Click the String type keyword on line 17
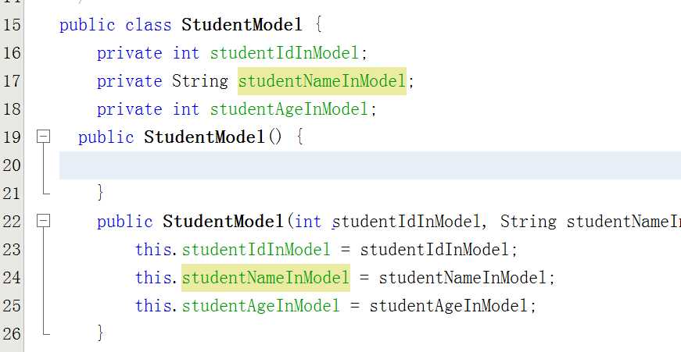Screen dimensions: 681x352 click(200, 81)
